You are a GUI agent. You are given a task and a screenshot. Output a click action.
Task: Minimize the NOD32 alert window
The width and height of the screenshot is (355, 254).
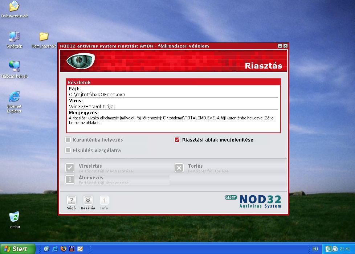pyautogui.click(x=280, y=46)
